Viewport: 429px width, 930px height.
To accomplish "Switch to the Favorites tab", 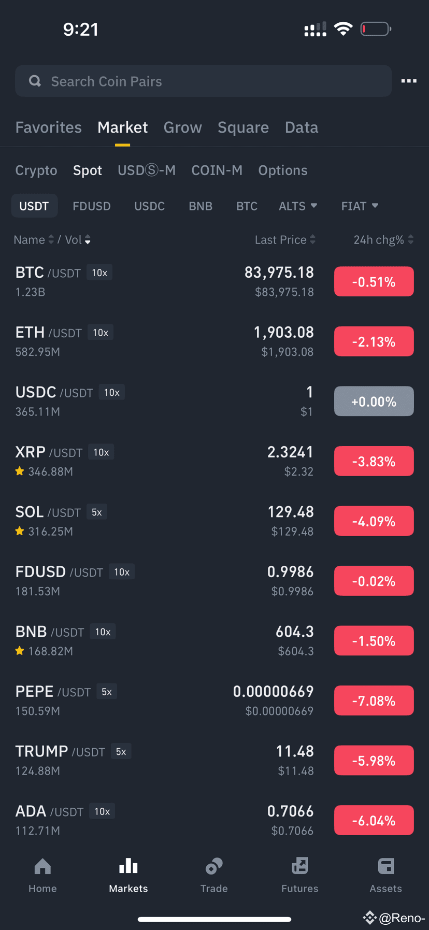I will click(49, 127).
